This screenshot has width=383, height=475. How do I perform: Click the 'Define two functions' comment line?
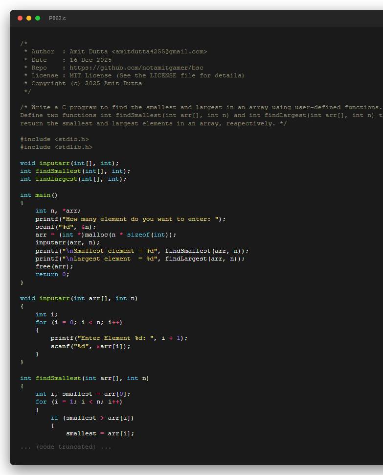pyautogui.click(x=202, y=116)
